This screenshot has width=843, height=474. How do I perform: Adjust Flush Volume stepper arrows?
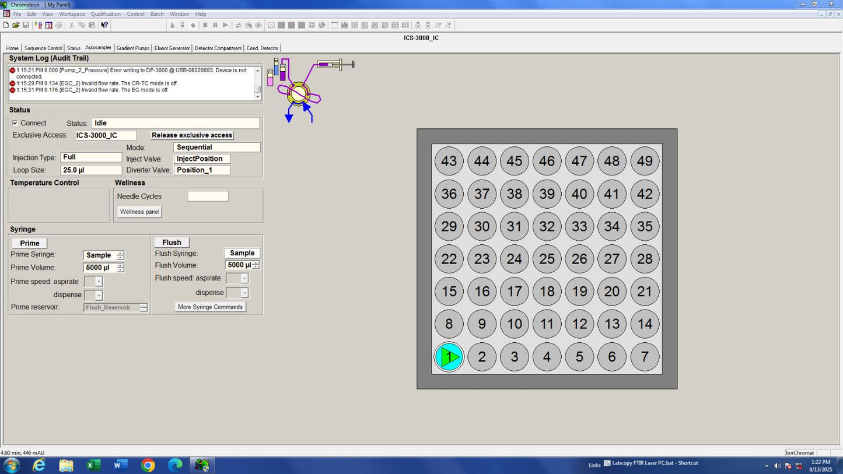(256, 265)
